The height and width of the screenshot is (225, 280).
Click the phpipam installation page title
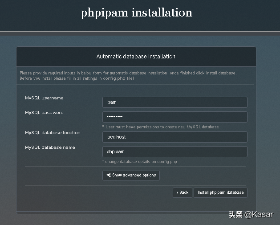137,13
